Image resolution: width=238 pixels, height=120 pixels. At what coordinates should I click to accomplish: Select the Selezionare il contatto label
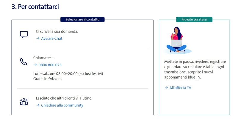pyautogui.click(x=83, y=20)
